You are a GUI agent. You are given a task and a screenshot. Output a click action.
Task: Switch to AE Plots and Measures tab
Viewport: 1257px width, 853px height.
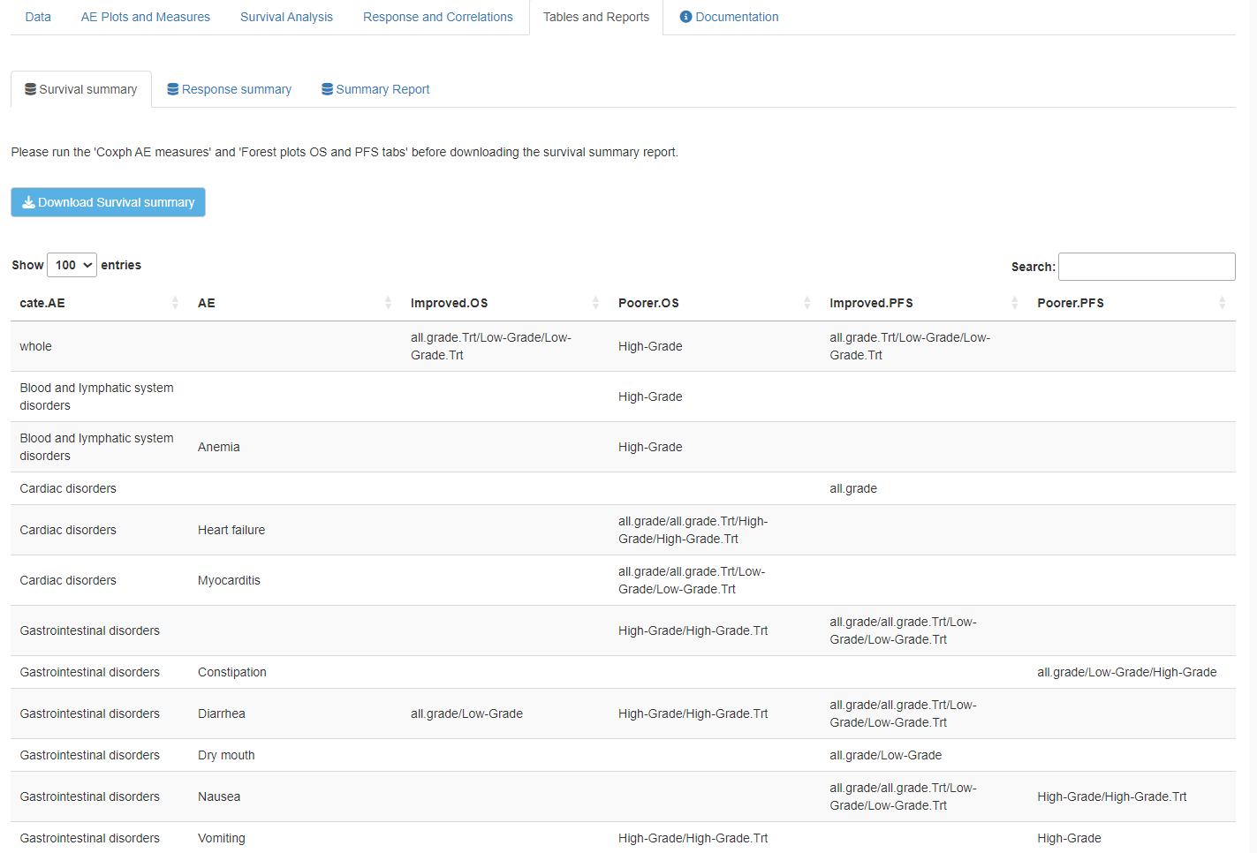click(x=146, y=17)
